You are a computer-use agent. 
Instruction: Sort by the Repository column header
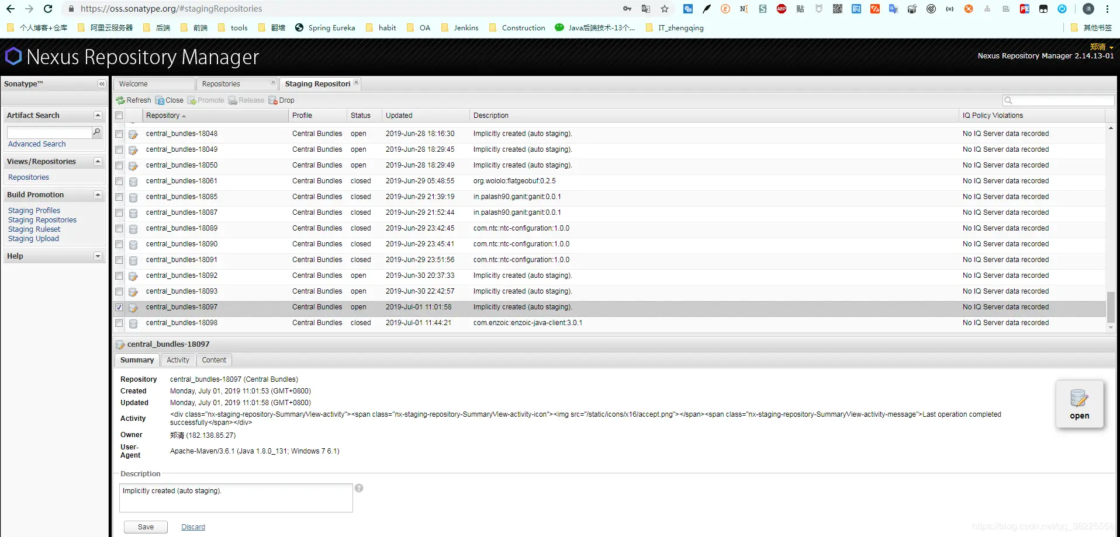[x=216, y=116]
